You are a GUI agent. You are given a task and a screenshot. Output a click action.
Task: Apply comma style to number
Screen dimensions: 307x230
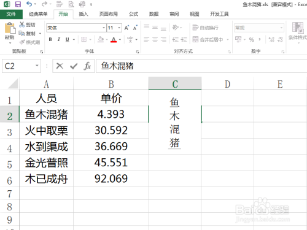[x=260, y=39]
